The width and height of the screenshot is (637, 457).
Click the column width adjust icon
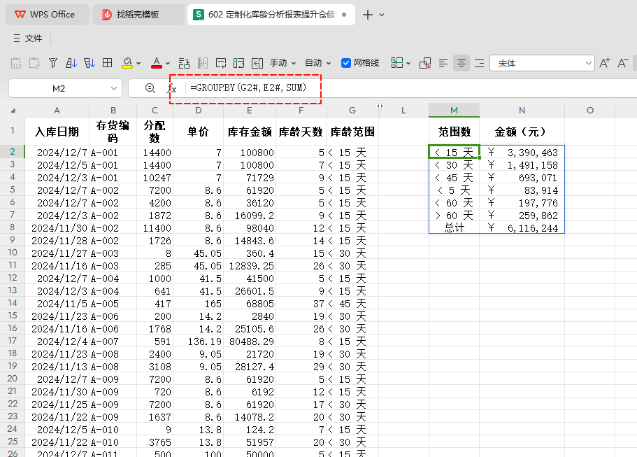202,63
